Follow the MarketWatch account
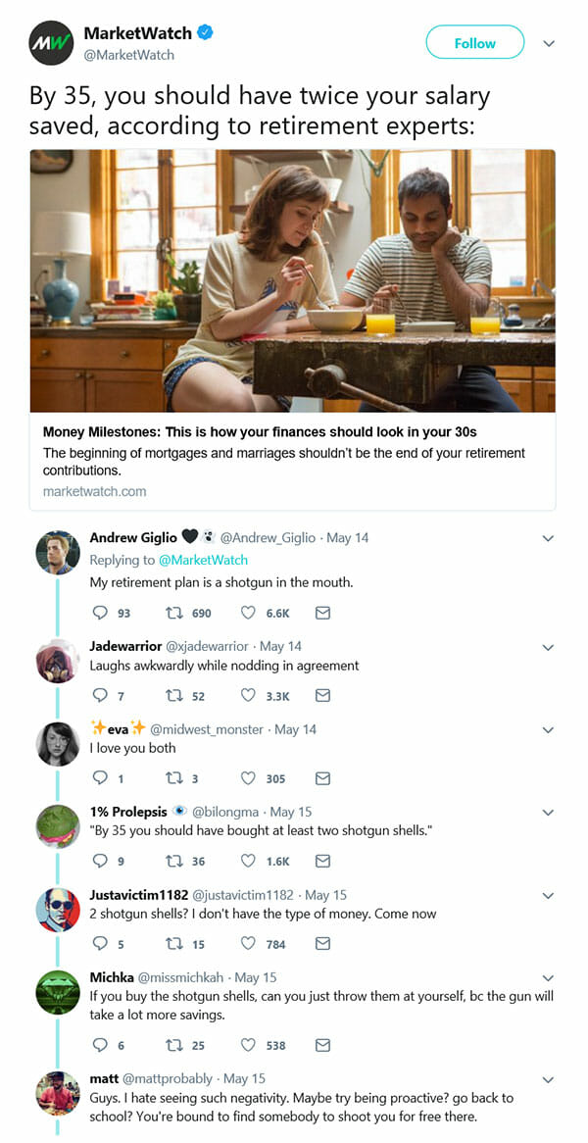This screenshot has height=1143, width=588. 474,43
